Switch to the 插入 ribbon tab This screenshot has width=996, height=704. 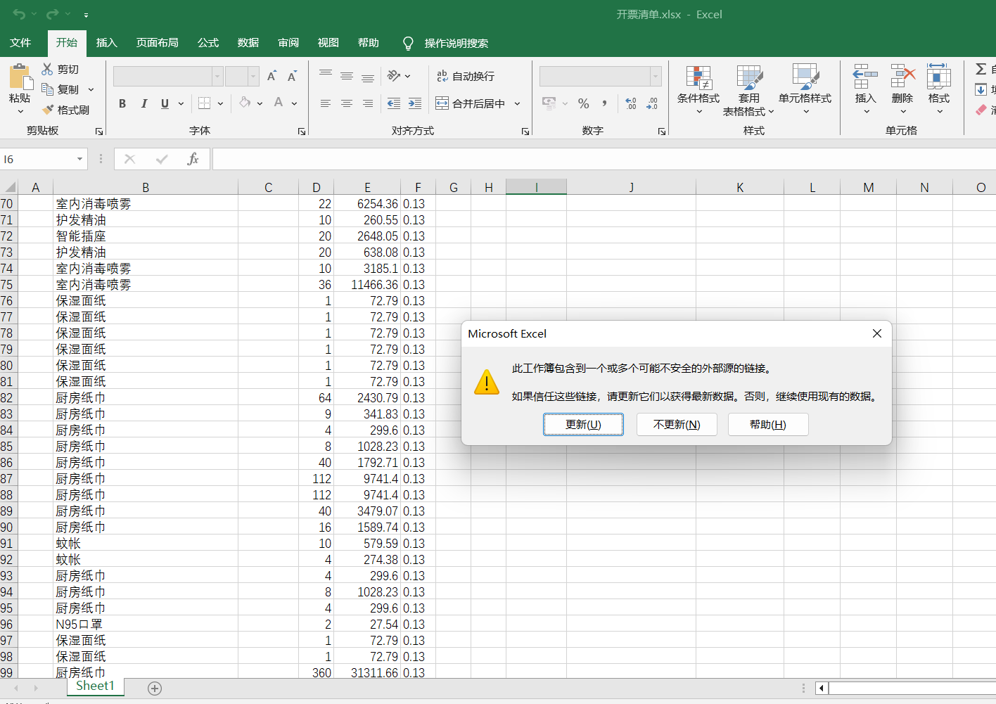(106, 43)
